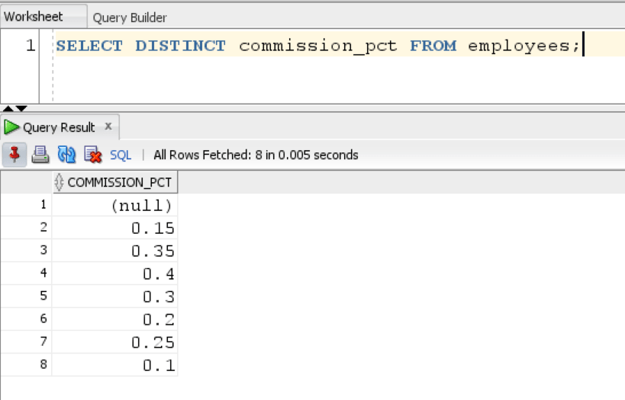The height and width of the screenshot is (400, 625).
Task: Expand the editor pane with down arrow
Action: click(x=21, y=109)
